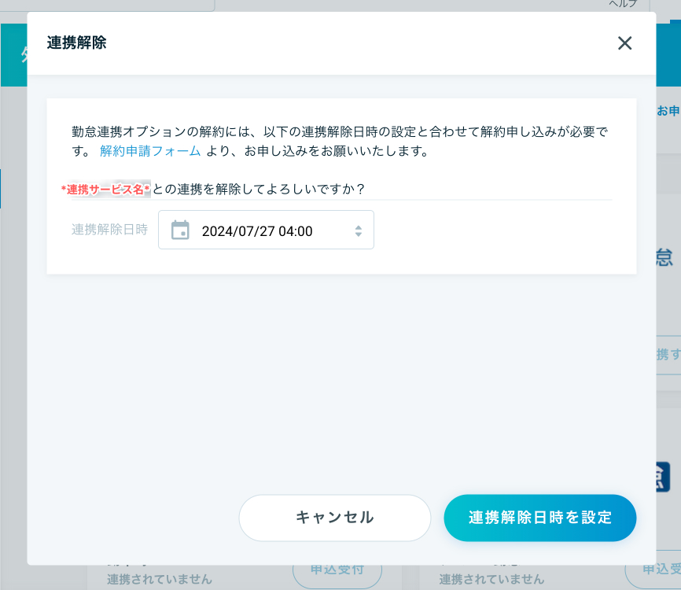Open the 解約申請フォーム link
Viewport: 681px width, 590px height.
(x=150, y=151)
